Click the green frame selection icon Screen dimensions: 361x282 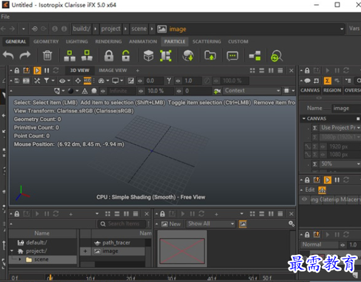[165, 55]
